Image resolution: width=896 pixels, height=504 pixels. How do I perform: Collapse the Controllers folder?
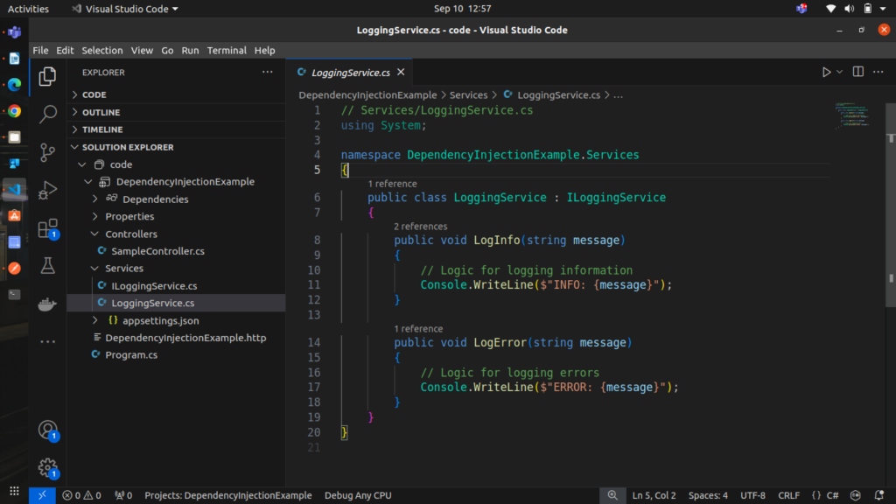tap(131, 234)
